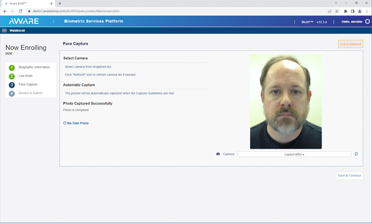
Task: Click Save & Continue
Action: [349, 175]
